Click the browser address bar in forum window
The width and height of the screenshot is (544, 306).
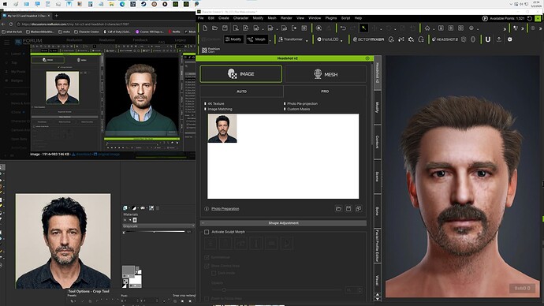[106, 24]
